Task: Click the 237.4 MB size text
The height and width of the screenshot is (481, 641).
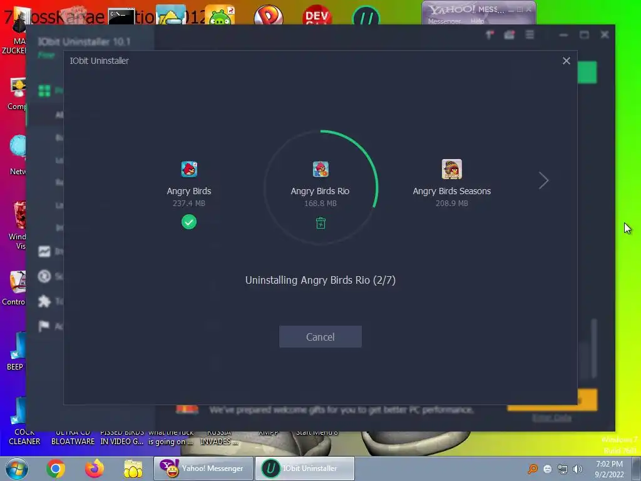Action: point(189,204)
